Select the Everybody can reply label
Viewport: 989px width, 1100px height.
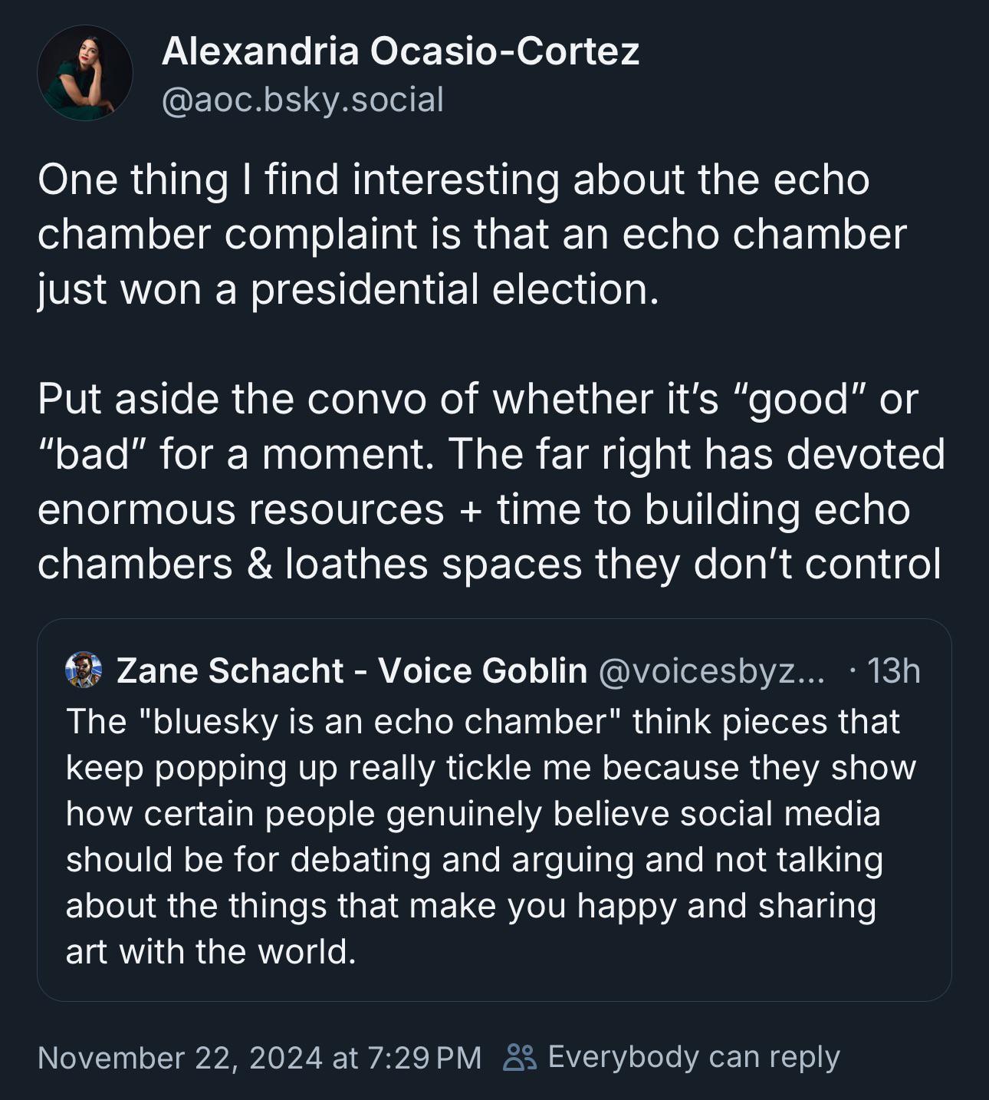click(x=694, y=1057)
